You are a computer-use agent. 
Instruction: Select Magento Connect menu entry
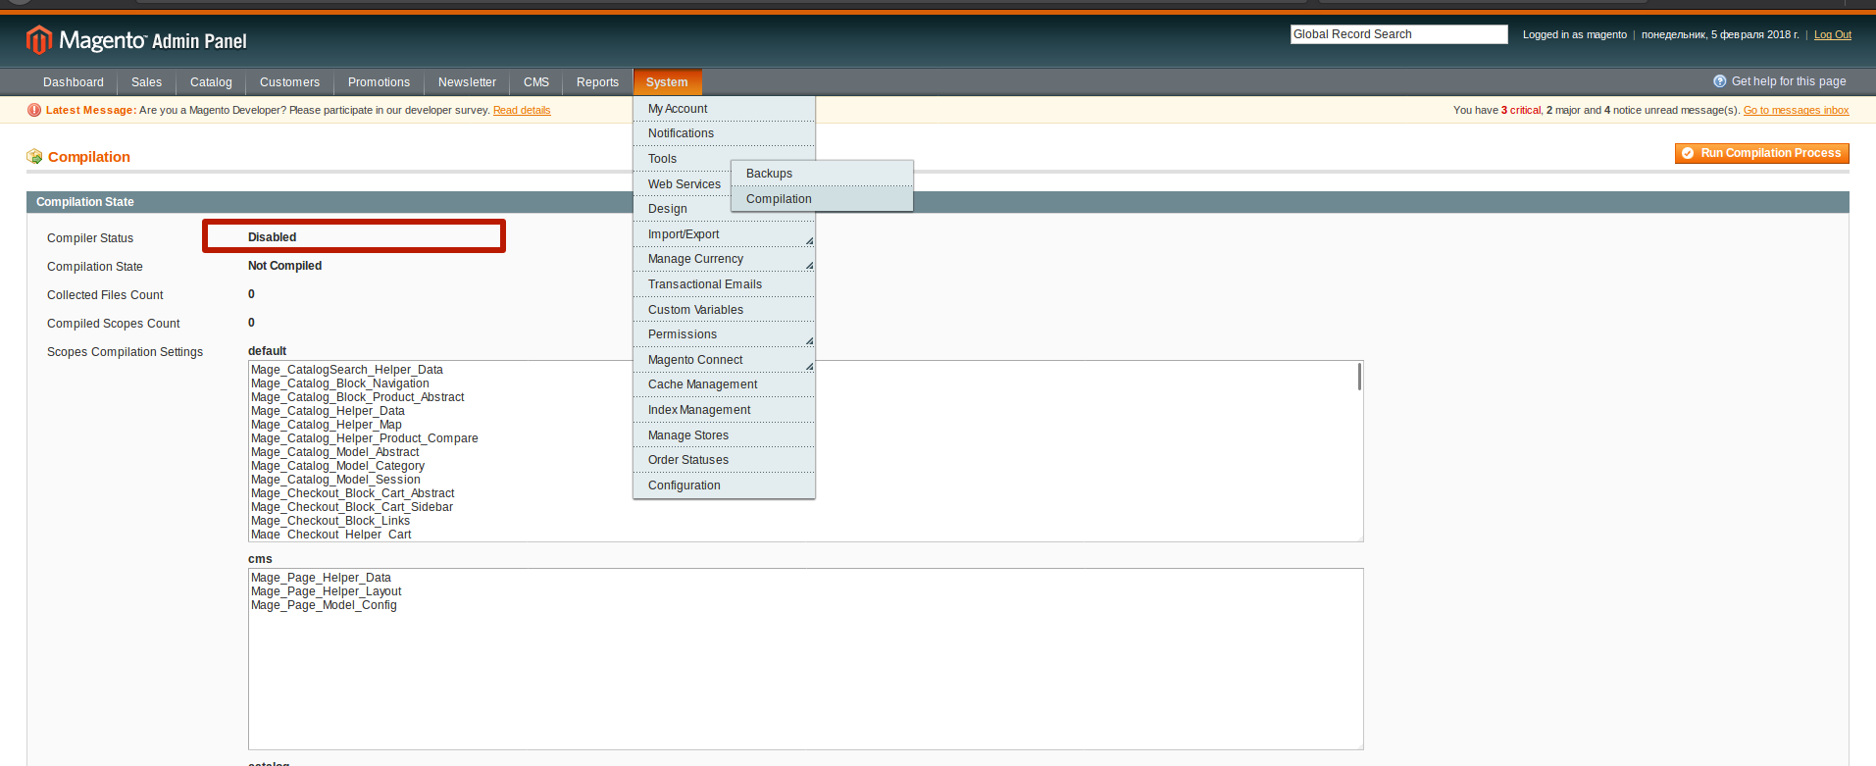coord(724,360)
